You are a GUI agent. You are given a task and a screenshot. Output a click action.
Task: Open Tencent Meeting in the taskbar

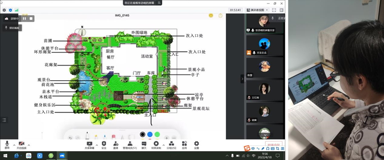click(62, 156)
